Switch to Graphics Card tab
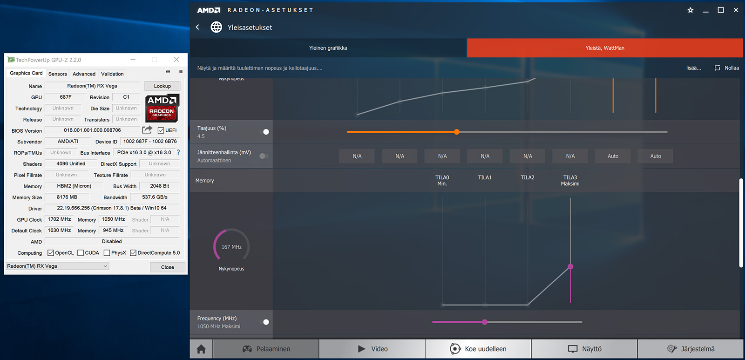This screenshot has width=745, height=360. [x=26, y=73]
